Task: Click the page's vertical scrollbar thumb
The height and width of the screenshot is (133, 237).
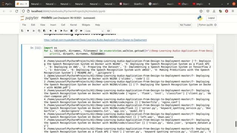Action: (x=236, y=124)
